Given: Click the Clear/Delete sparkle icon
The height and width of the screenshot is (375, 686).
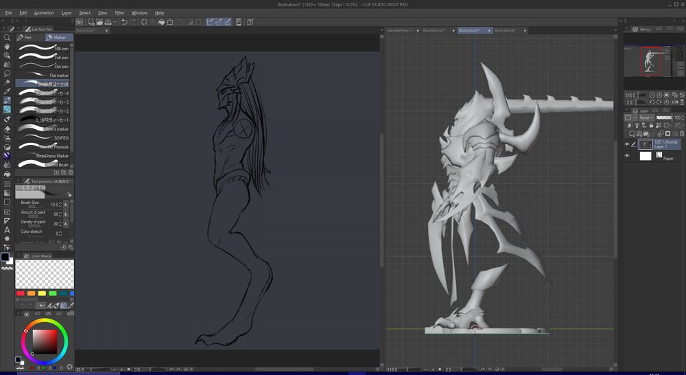Looking at the screenshot, I should [x=144, y=22].
